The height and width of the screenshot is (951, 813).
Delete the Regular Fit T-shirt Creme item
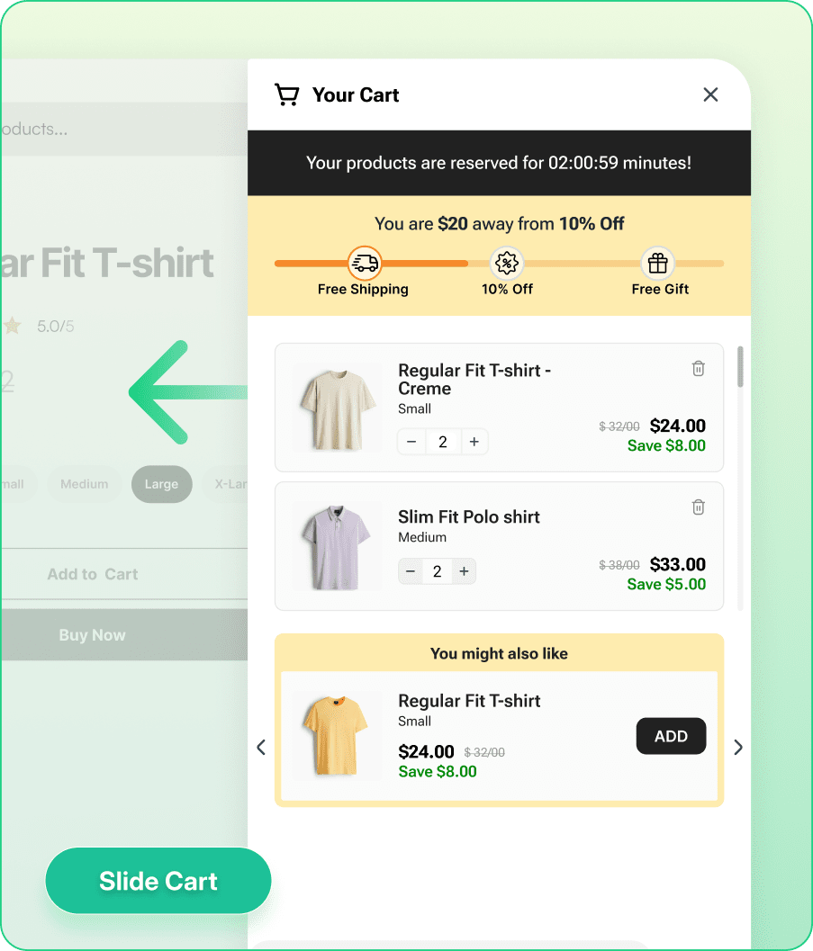(699, 368)
